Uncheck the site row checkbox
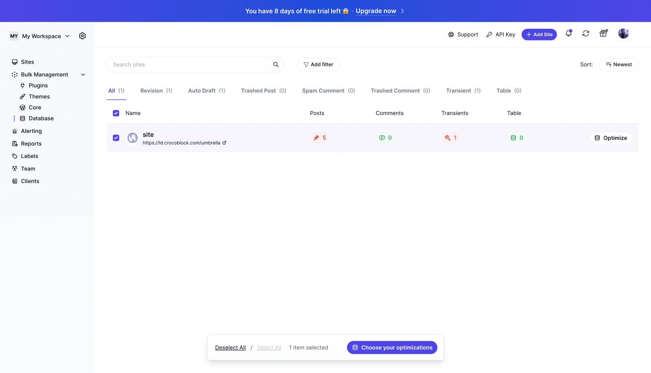 coord(116,138)
